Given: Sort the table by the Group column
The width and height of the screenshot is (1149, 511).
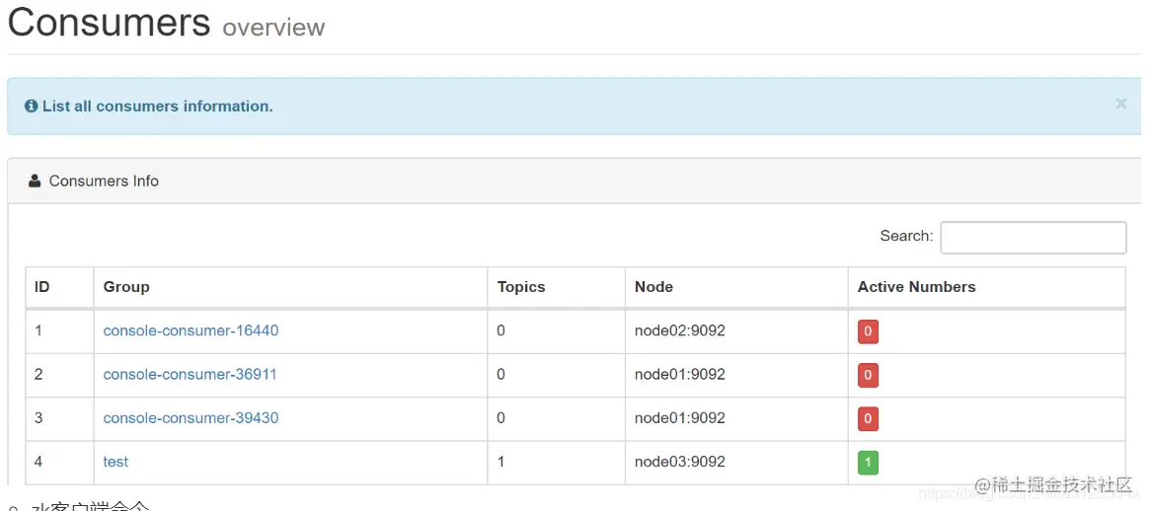Looking at the screenshot, I should pos(126,287).
